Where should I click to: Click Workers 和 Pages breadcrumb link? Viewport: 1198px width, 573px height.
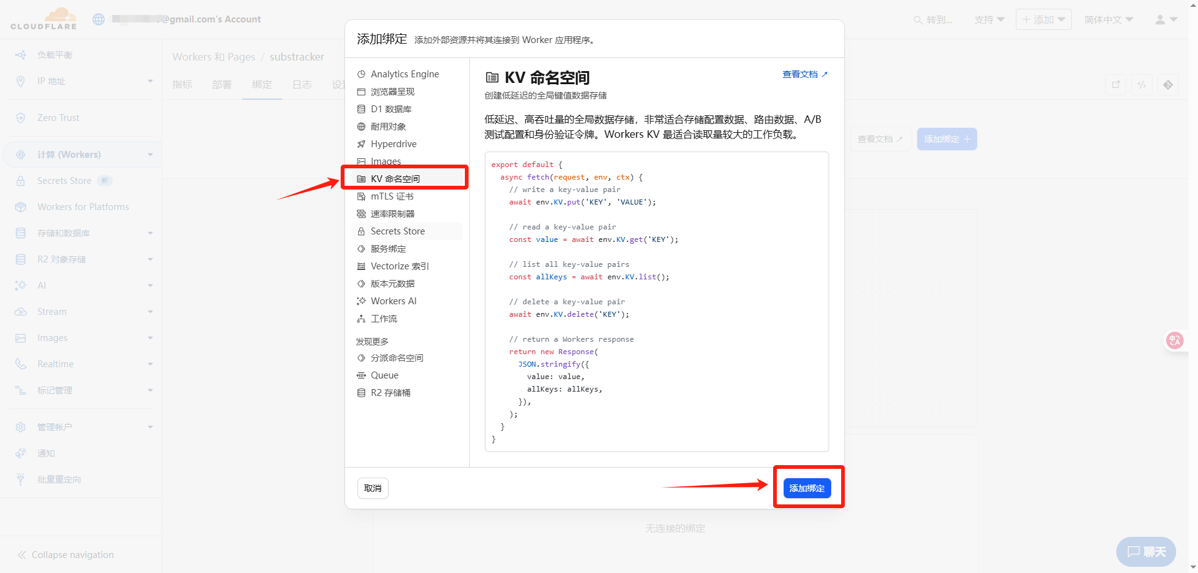point(214,57)
